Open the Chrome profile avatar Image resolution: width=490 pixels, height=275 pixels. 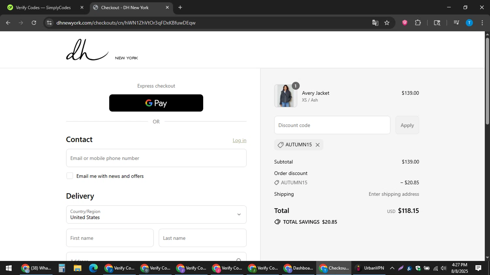[469, 23]
